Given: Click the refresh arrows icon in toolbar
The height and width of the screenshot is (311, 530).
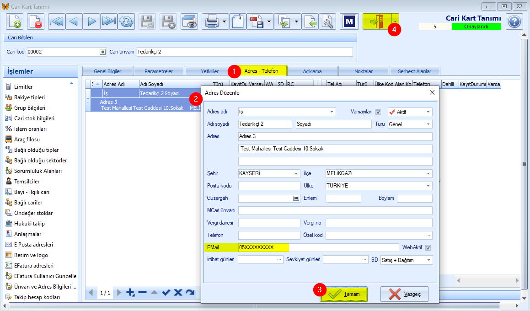Looking at the screenshot, I should 126,21.
